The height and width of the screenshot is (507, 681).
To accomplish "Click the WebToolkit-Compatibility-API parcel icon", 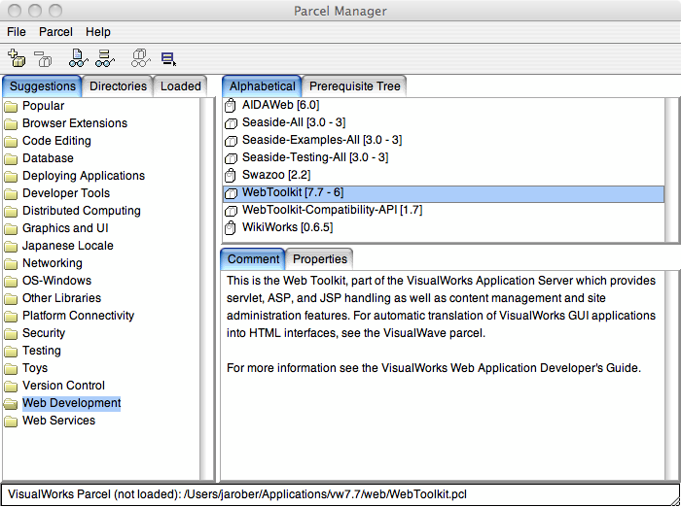I will click(231, 211).
